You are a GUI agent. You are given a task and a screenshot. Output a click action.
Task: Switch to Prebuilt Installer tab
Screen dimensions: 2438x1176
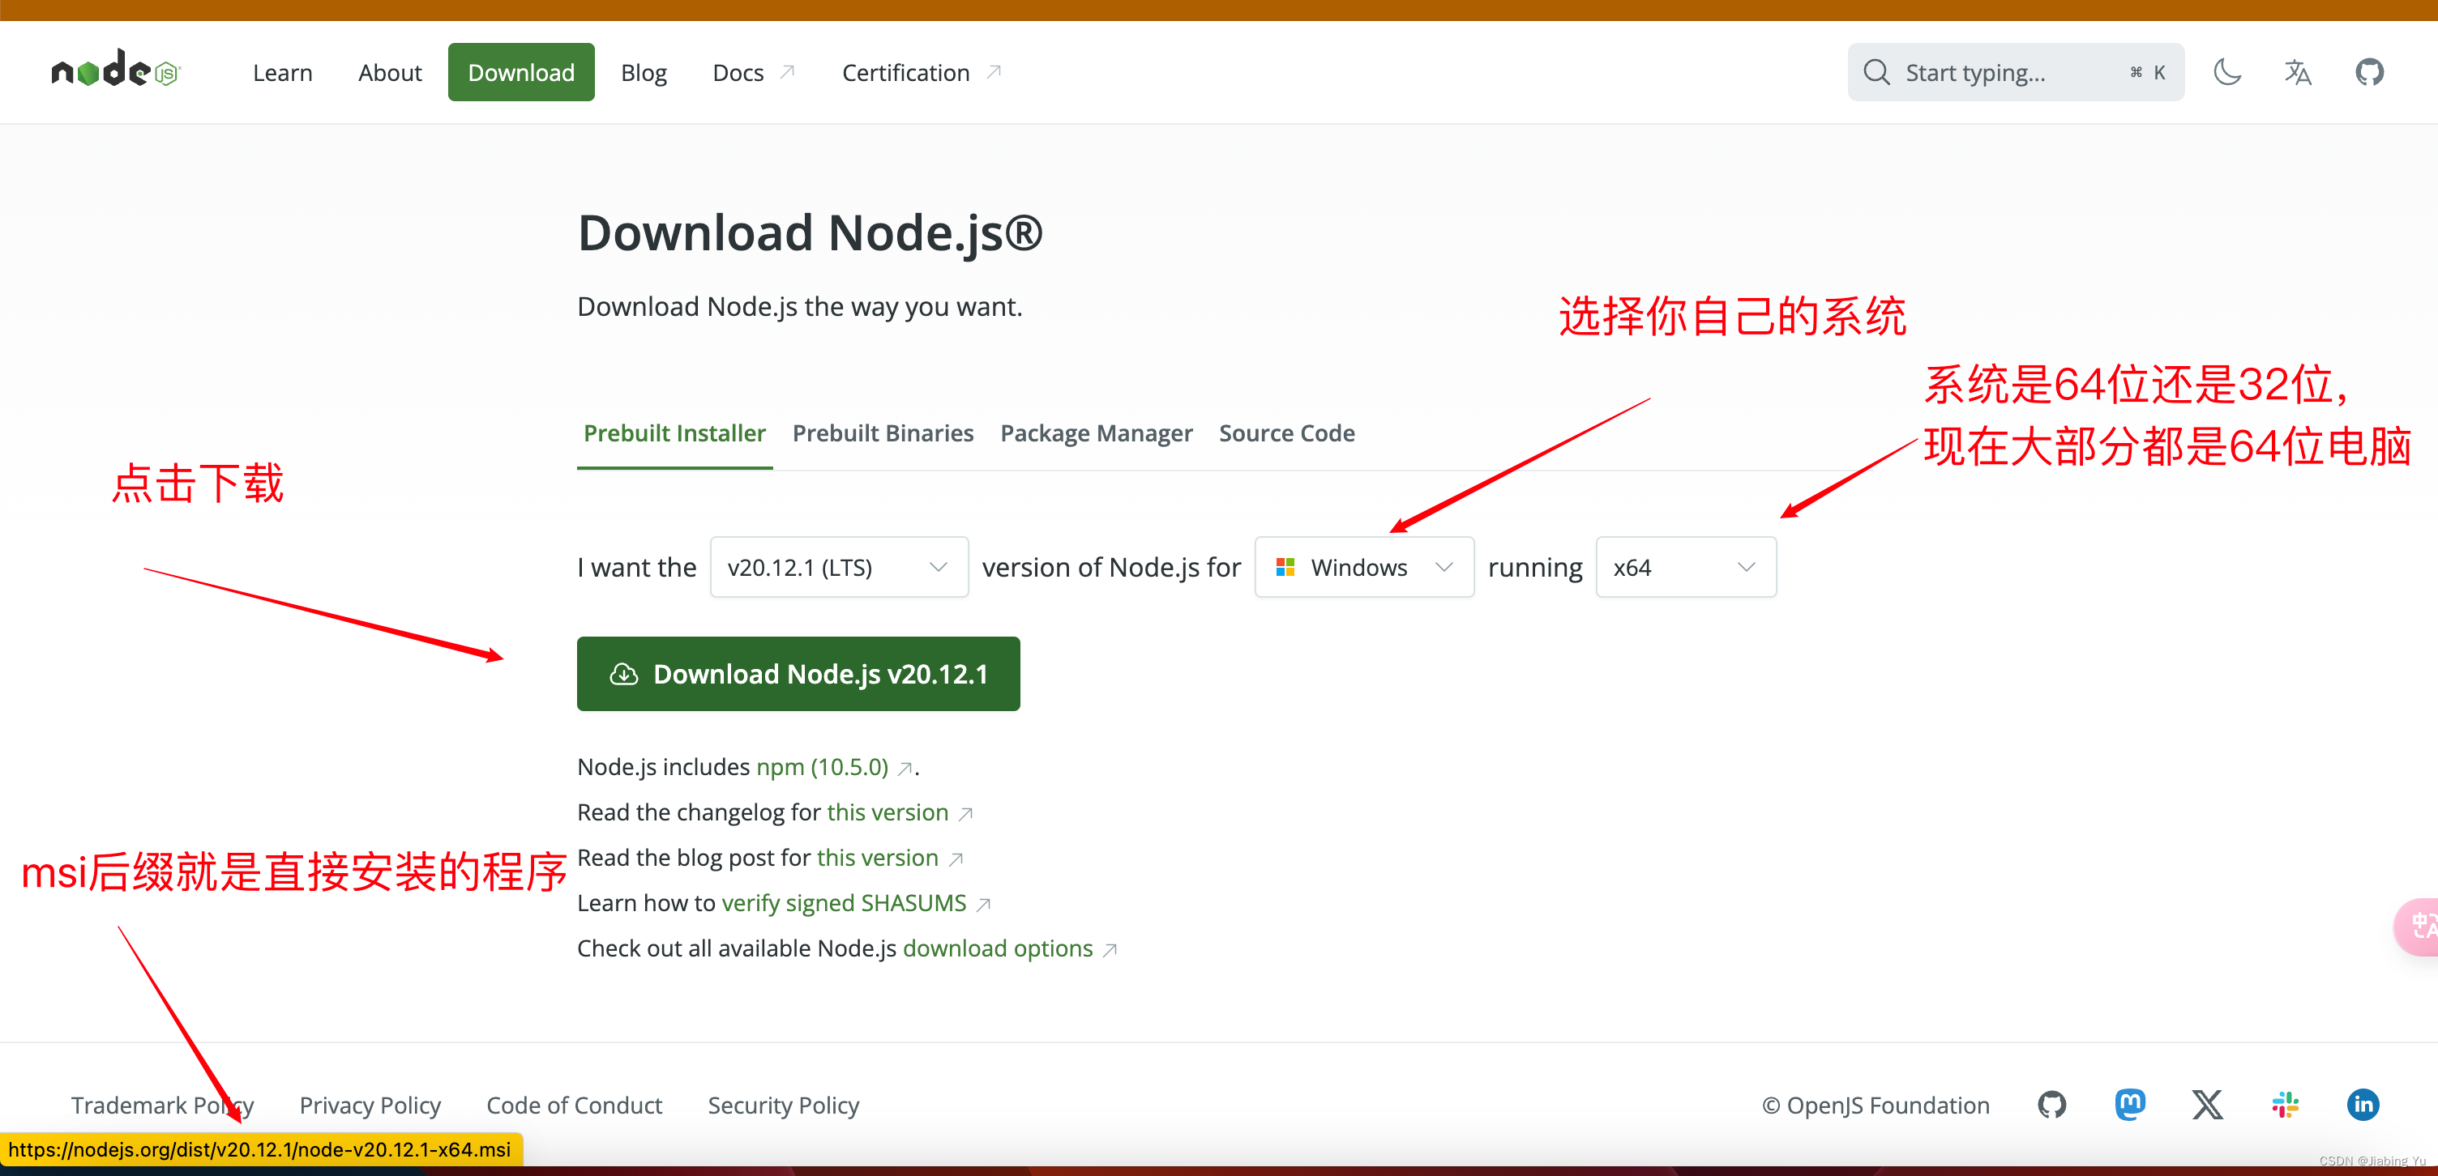coord(674,433)
